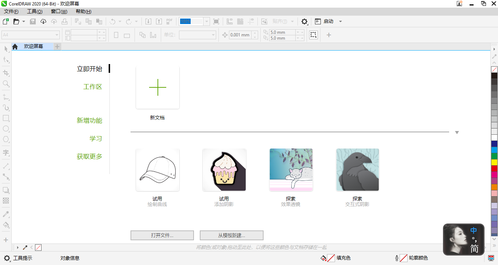This screenshot has height=265, width=498.
Task: Click the Export icon
Action: click(159, 21)
